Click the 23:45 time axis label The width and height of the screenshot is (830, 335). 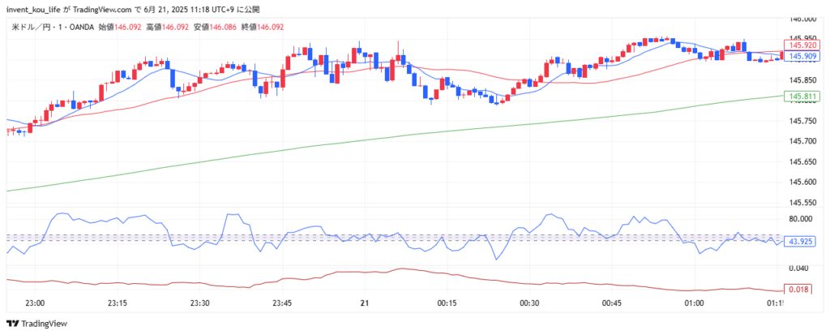click(x=281, y=303)
